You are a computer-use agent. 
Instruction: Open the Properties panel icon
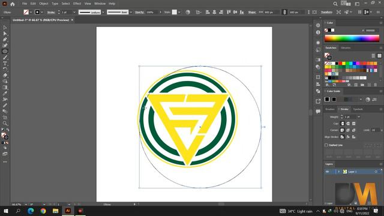318,25
